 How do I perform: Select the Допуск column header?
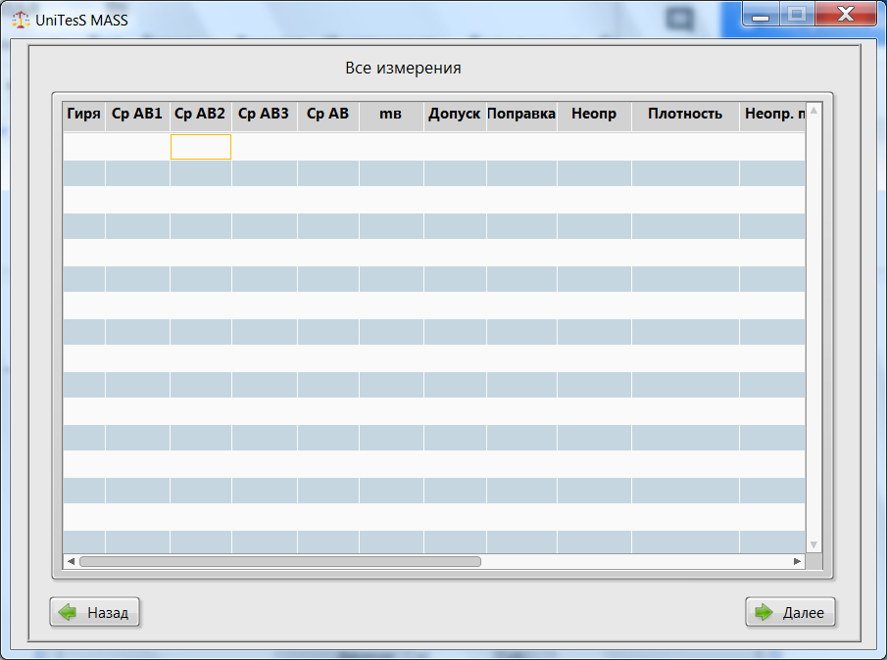[455, 114]
